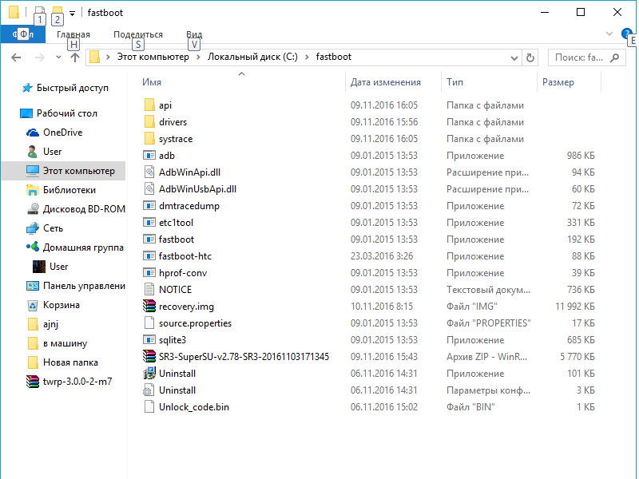Click the recovery.img archive icon

click(149, 307)
